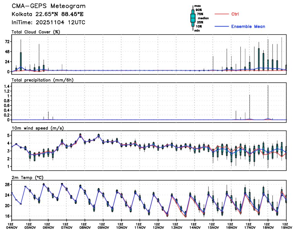Click the '90%' legend label
Viewport: 296px width, 233px height.
coord(199,10)
